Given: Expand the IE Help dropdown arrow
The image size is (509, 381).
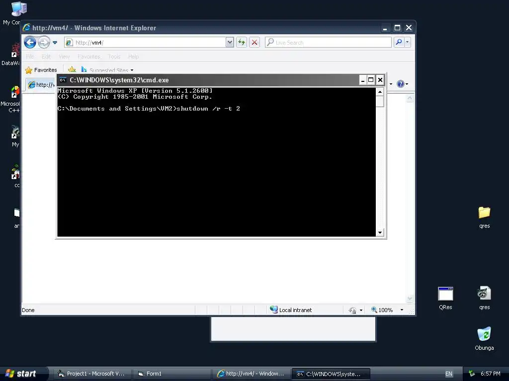Looking at the screenshot, I should (407, 84).
